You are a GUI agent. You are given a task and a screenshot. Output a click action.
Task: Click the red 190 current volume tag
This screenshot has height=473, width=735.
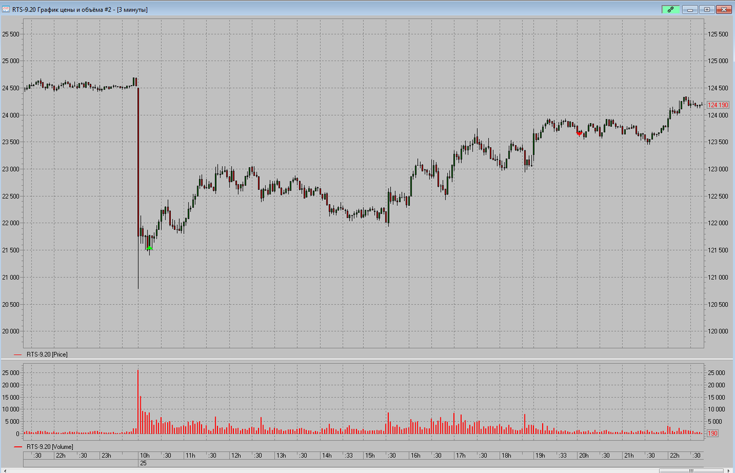click(713, 434)
